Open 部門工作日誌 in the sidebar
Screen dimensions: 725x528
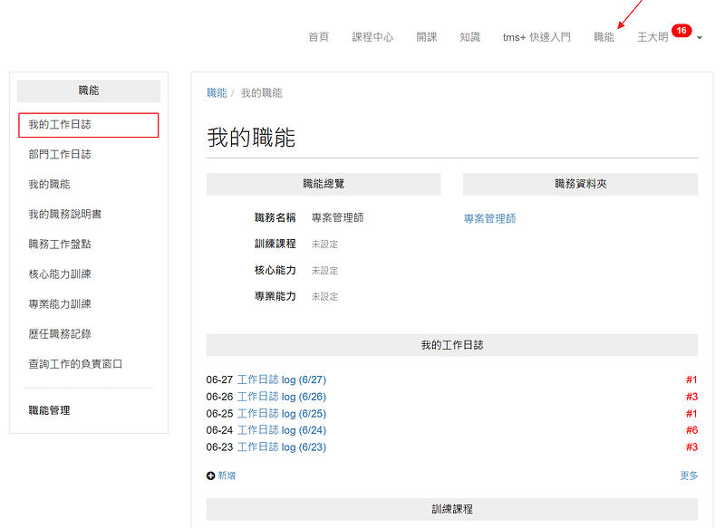pyautogui.click(x=60, y=154)
